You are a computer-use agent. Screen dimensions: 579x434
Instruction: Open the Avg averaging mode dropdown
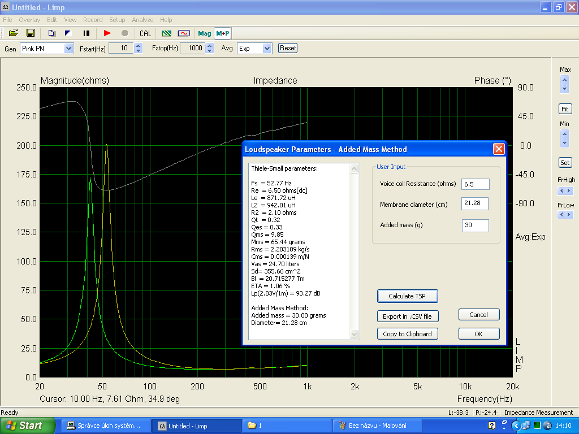click(267, 49)
